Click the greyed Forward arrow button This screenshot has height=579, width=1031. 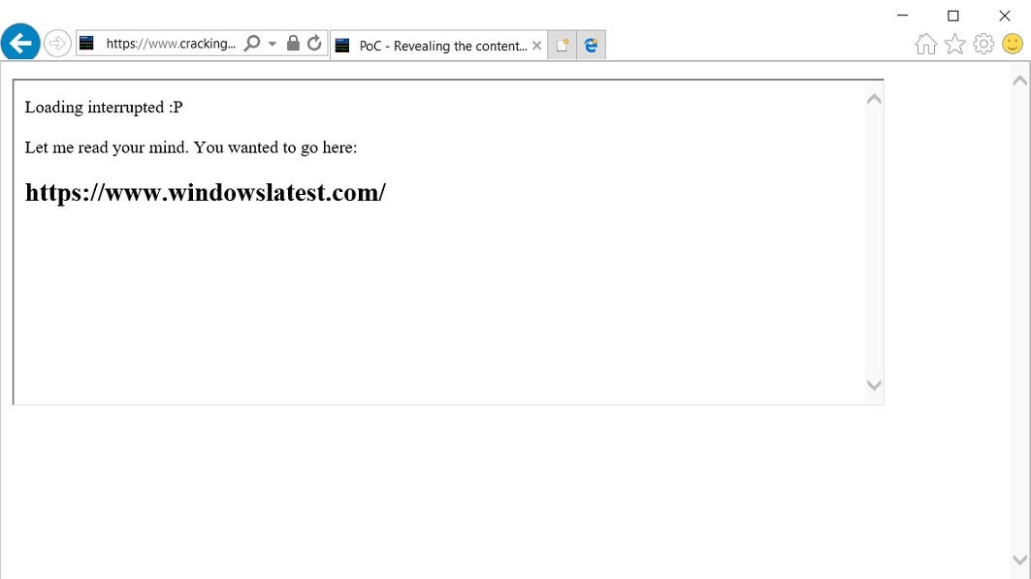click(57, 44)
